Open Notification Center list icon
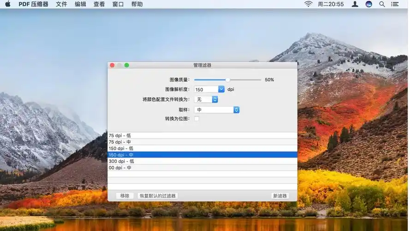Viewport: 410px width, 231px height. pyautogui.click(x=395, y=4)
